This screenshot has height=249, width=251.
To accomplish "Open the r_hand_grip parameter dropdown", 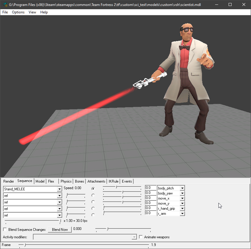I will pyautogui.click(x=182, y=208).
